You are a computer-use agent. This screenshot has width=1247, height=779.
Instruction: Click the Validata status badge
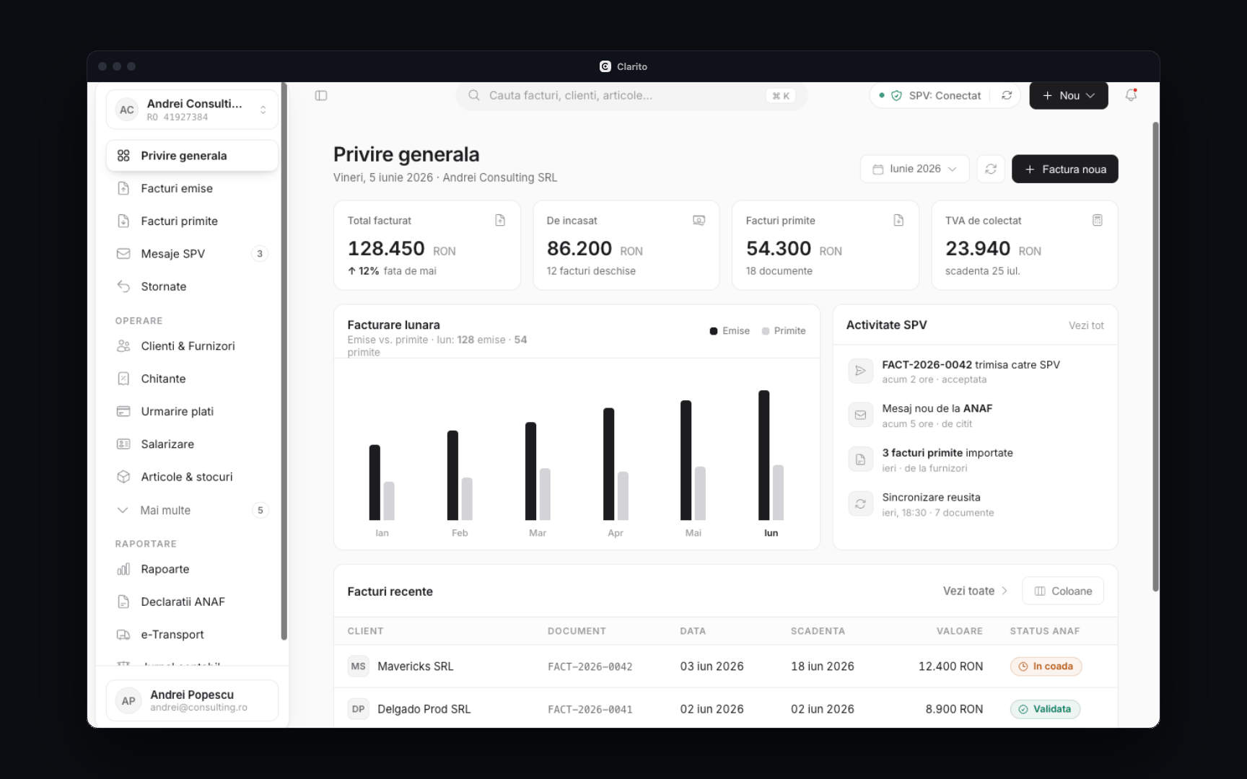click(x=1045, y=709)
